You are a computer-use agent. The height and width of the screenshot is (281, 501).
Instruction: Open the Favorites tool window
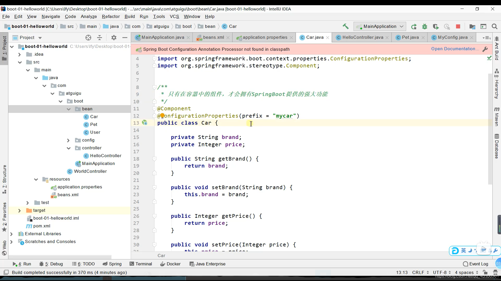tap(4, 217)
